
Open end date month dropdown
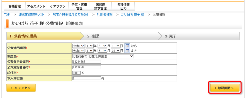[x=102, y=51]
